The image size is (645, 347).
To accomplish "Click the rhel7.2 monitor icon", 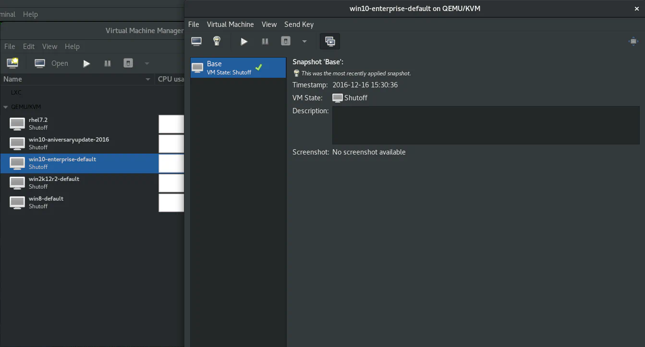I will click(x=17, y=124).
